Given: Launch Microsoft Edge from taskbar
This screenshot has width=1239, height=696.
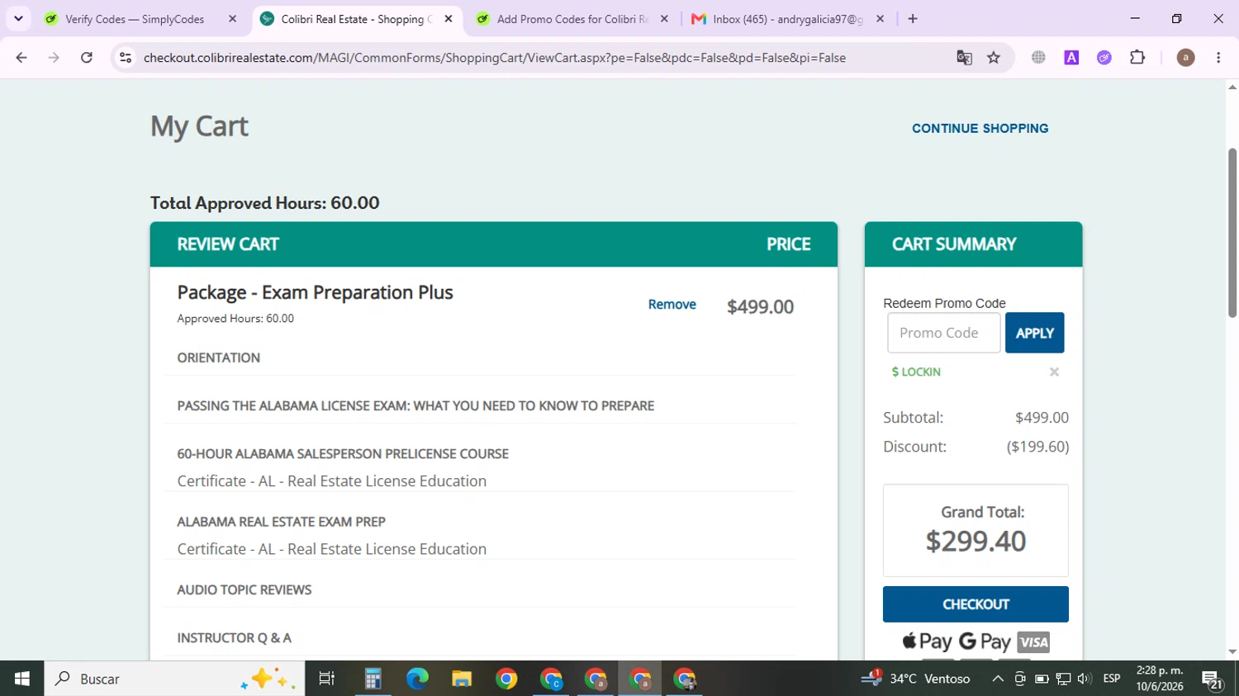Looking at the screenshot, I should coord(417,679).
